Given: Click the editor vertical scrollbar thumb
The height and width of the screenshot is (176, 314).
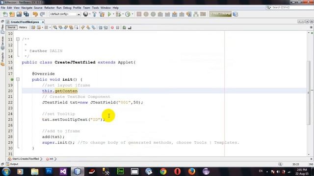Looking at the screenshot, I should (x=309, y=92).
